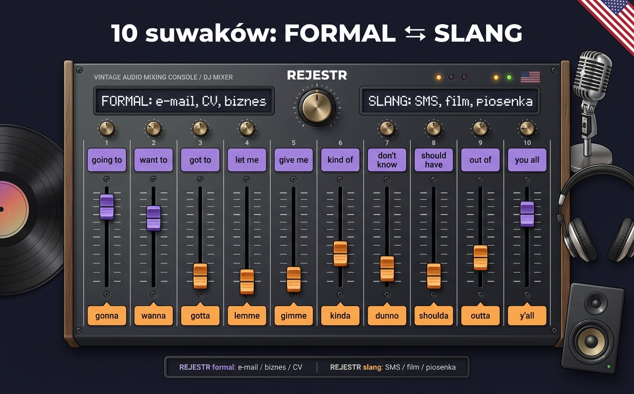Screen dimensions: 634x394
Task: Click the purple "don't know" button
Action: coord(387,160)
